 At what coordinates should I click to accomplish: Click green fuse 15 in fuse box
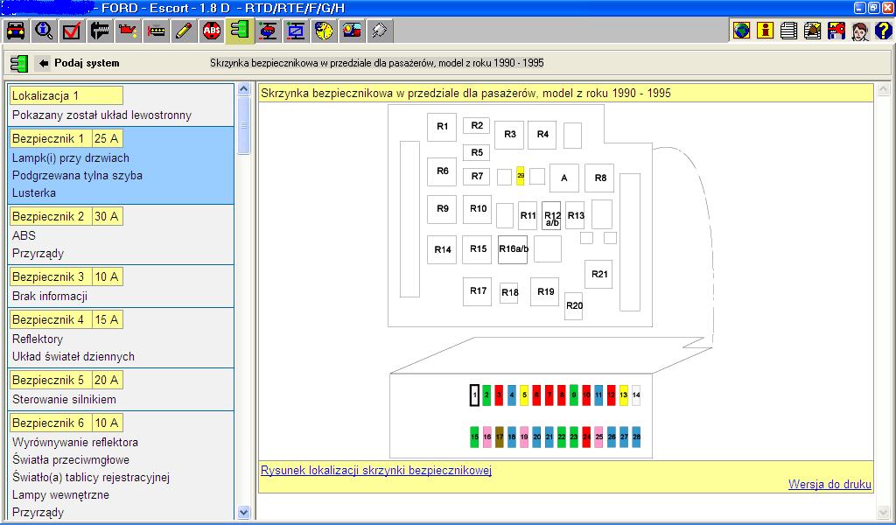click(474, 436)
